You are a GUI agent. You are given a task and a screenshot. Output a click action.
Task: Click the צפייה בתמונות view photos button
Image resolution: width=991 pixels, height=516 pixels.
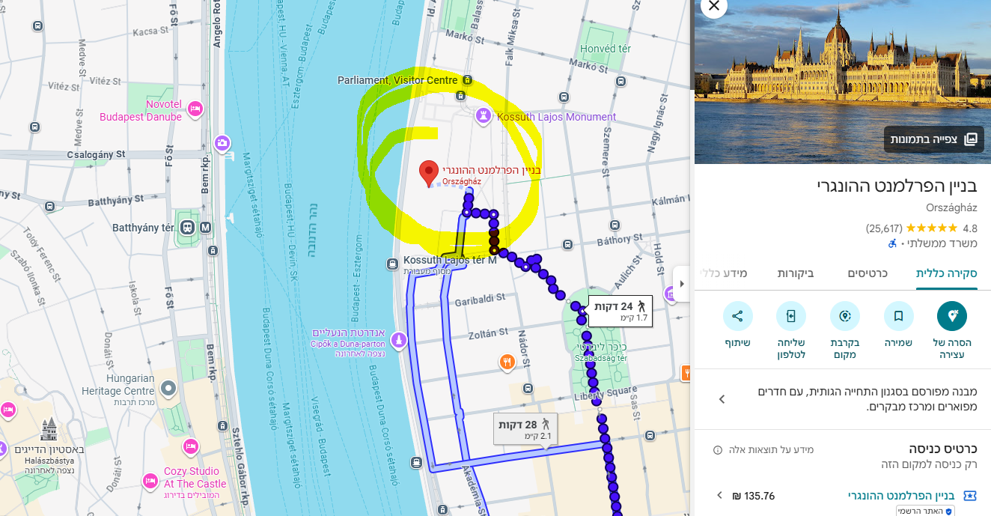(933, 139)
